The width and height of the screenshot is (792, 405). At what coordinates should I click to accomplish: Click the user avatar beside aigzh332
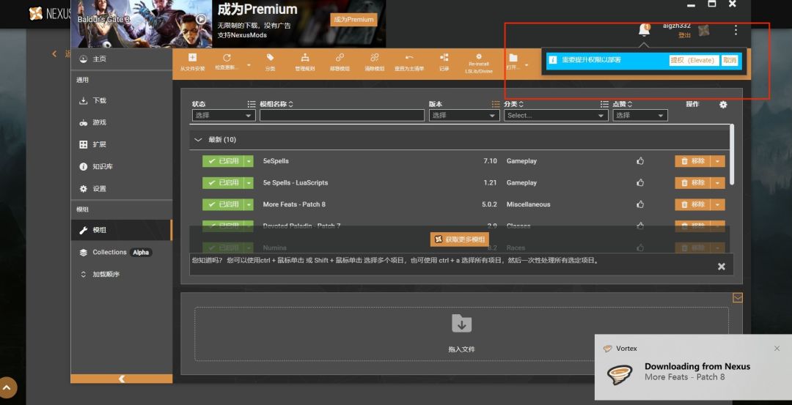(x=703, y=30)
